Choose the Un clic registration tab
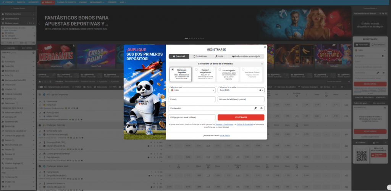Screen dimensions: 391x191 point(219,56)
